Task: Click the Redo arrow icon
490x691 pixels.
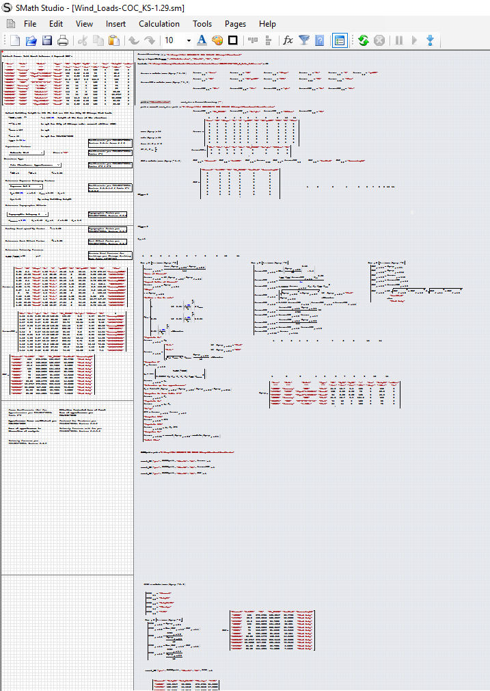Action: coord(149,40)
